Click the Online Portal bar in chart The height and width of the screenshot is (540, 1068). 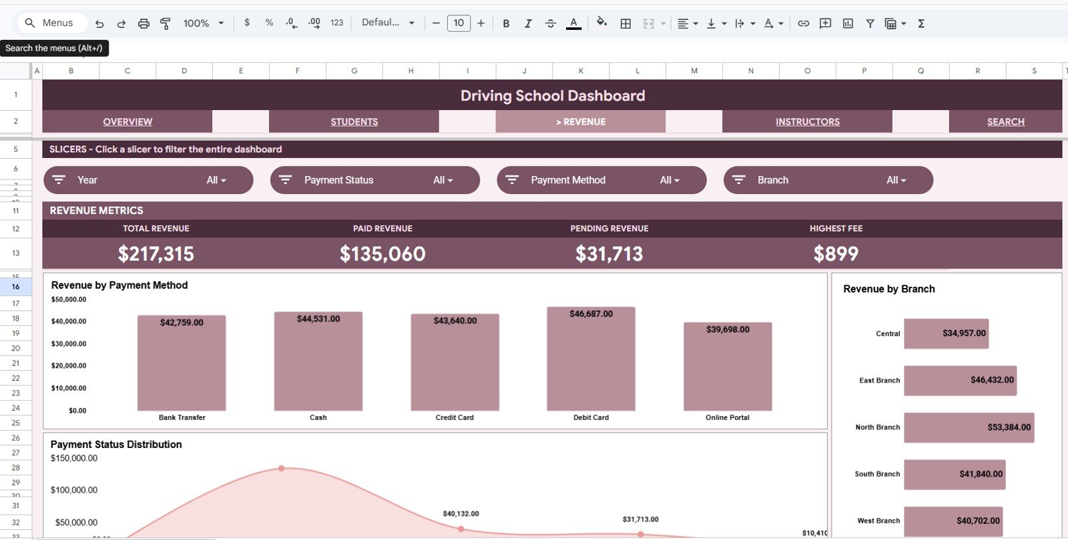coord(728,367)
